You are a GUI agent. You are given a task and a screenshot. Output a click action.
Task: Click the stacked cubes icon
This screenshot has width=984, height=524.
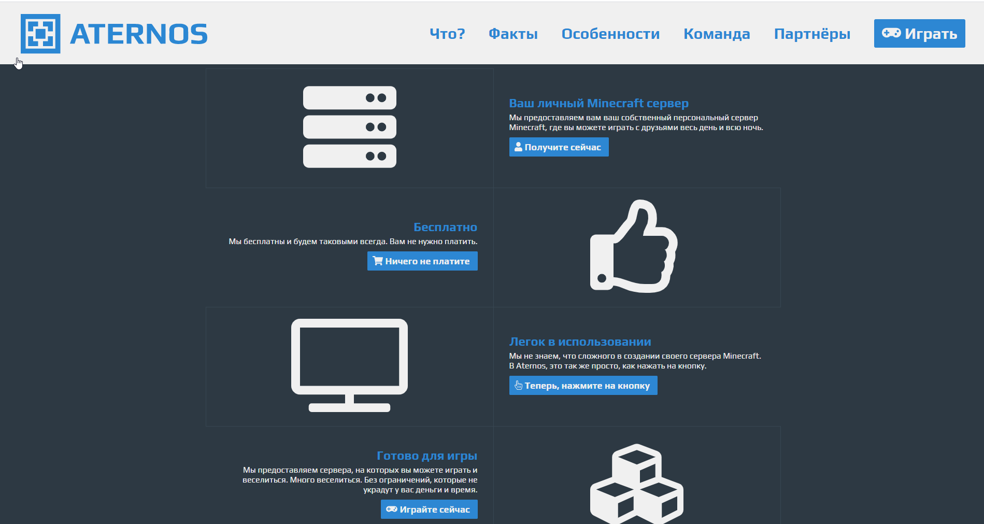click(x=637, y=484)
